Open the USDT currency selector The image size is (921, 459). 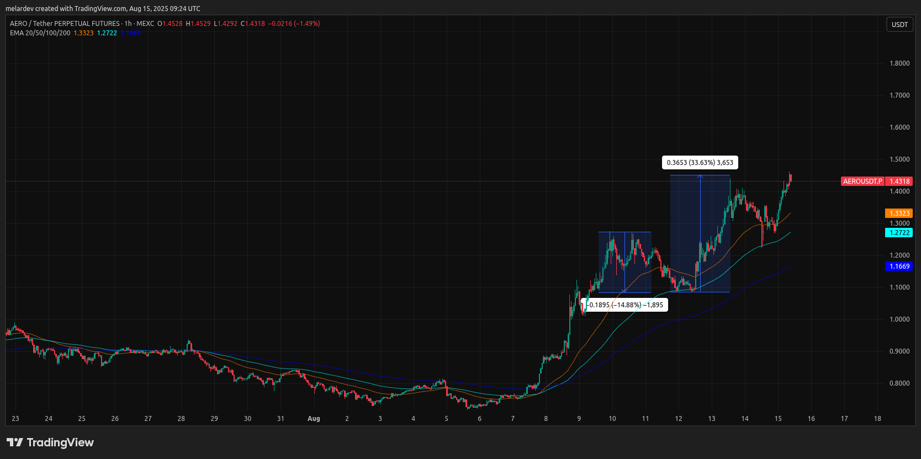point(899,24)
